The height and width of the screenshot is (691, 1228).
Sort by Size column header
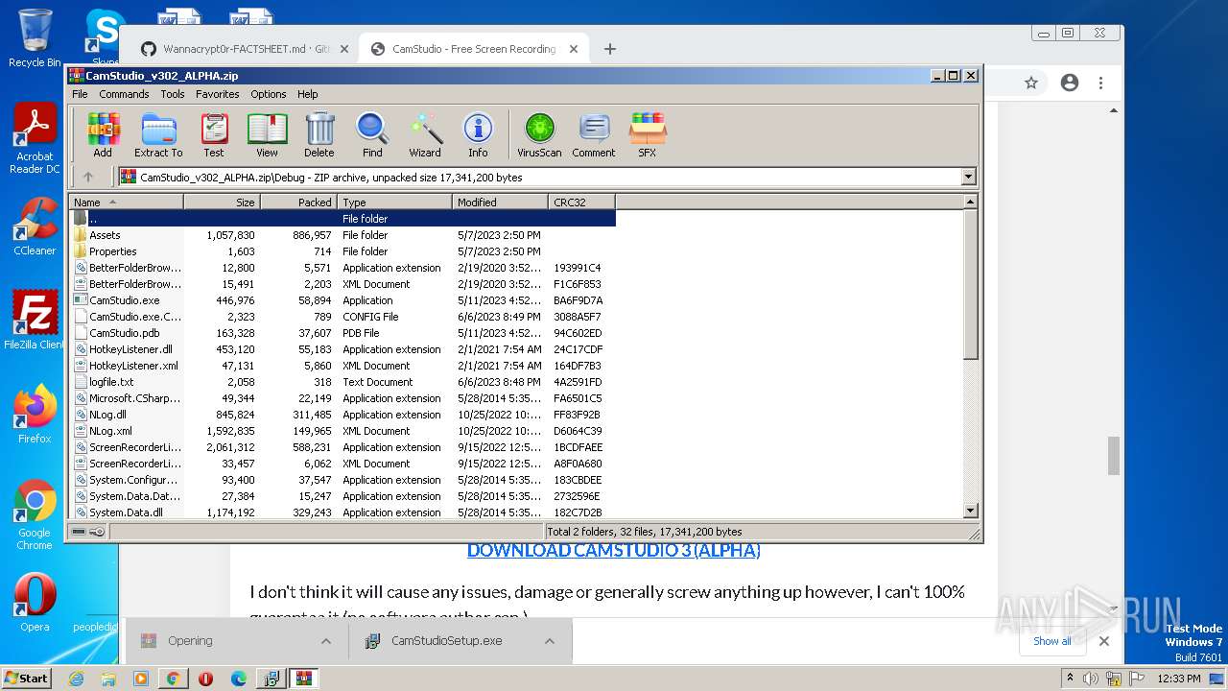222,202
